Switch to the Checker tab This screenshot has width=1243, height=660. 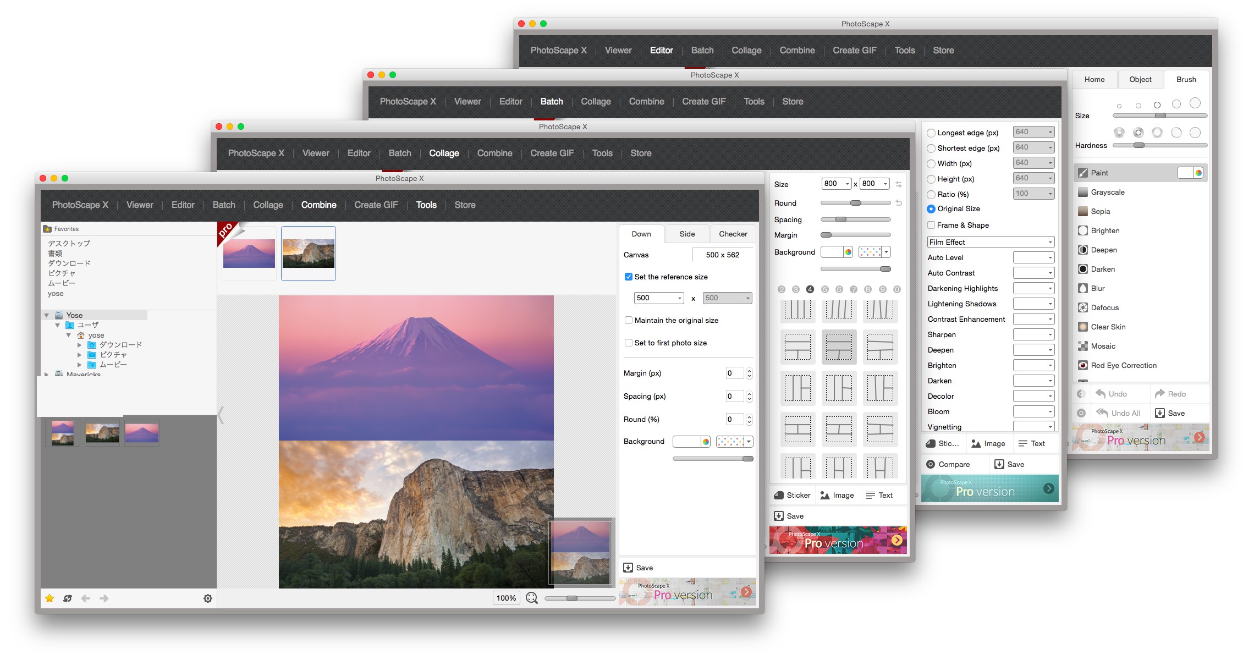(733, 234)
